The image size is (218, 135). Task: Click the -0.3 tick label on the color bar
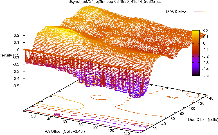coord(205,63)
